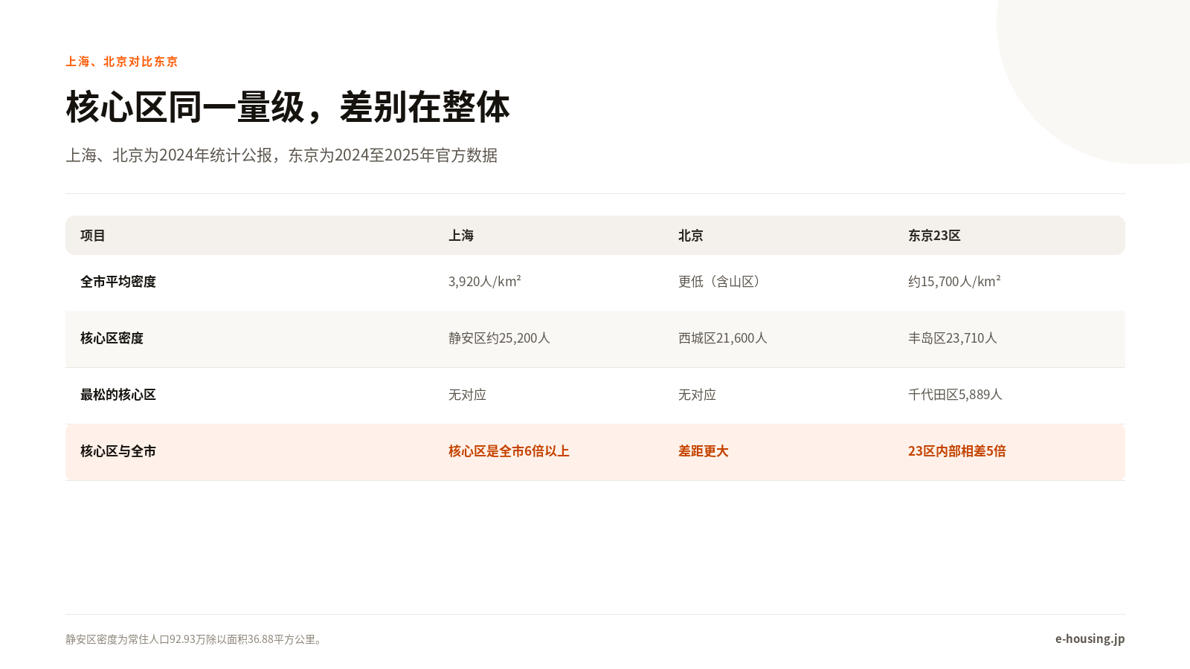Click the cell 丰岛区23,710人

953,338
